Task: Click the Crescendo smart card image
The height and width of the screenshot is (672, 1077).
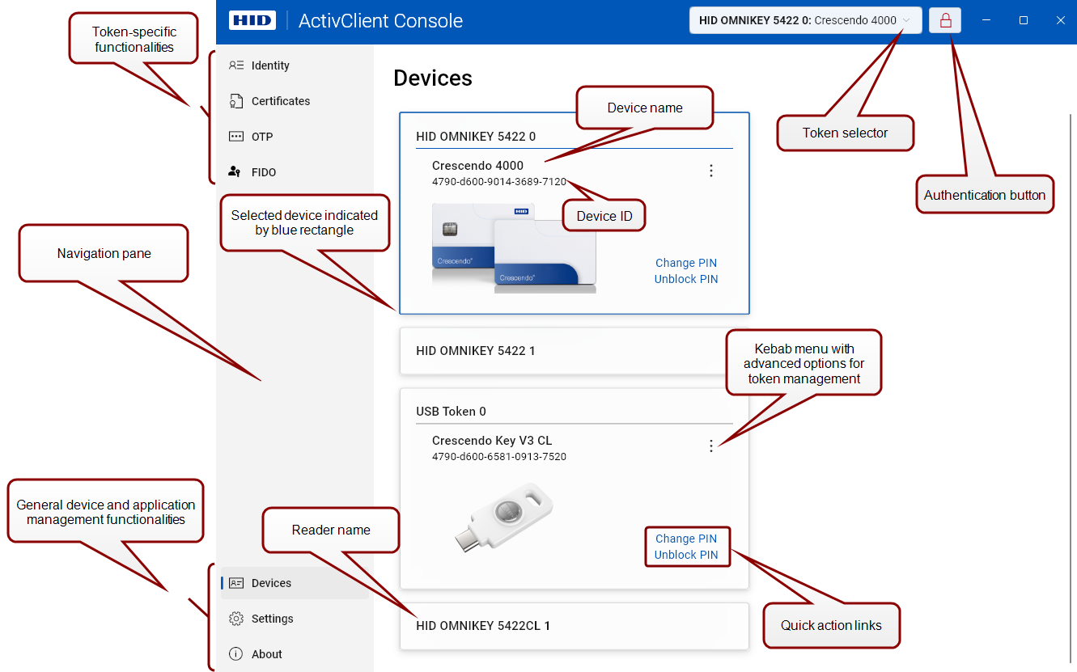Action: coord(514,247)
